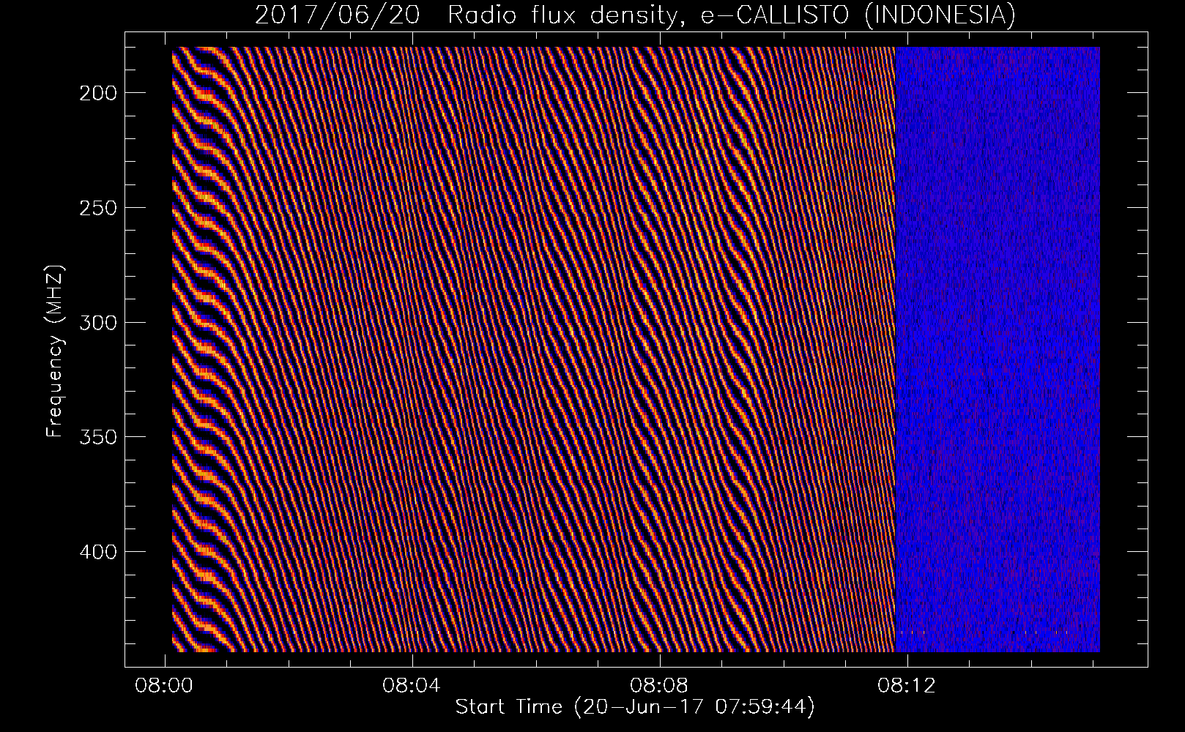1185x732 pixels.
Task: Click the 08:08 time tick label
Action: pos(659,685)
